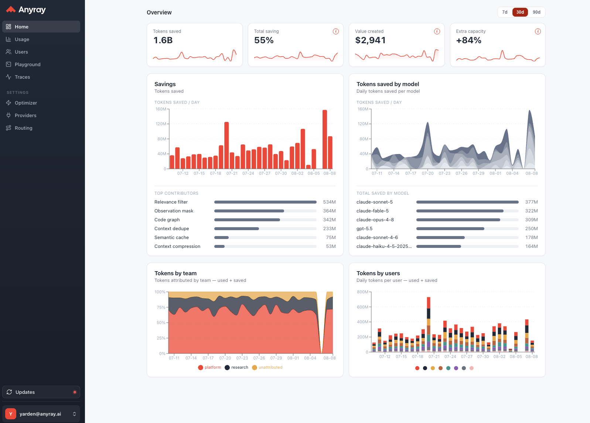590x423 pixels.
Task: Click the Providers plug icon
Action: (x=8, y=115)
